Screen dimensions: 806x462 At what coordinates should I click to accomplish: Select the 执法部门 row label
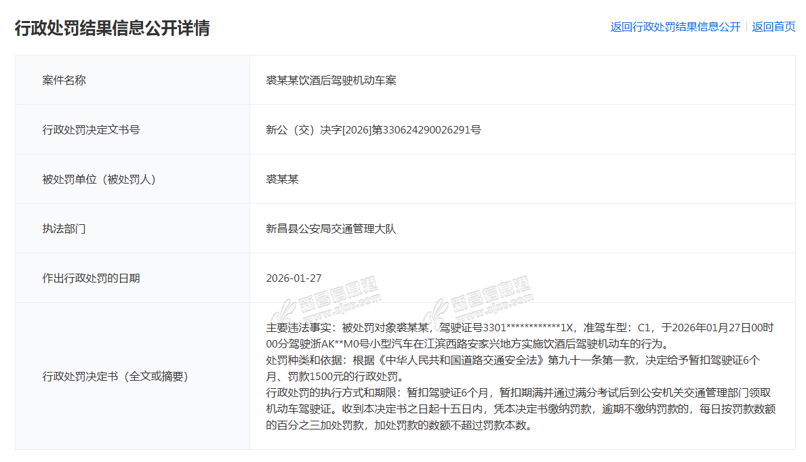(64, 228)
